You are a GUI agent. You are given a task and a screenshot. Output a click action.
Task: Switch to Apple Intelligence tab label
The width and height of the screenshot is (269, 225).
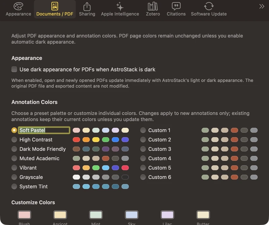tap(120, 14)
